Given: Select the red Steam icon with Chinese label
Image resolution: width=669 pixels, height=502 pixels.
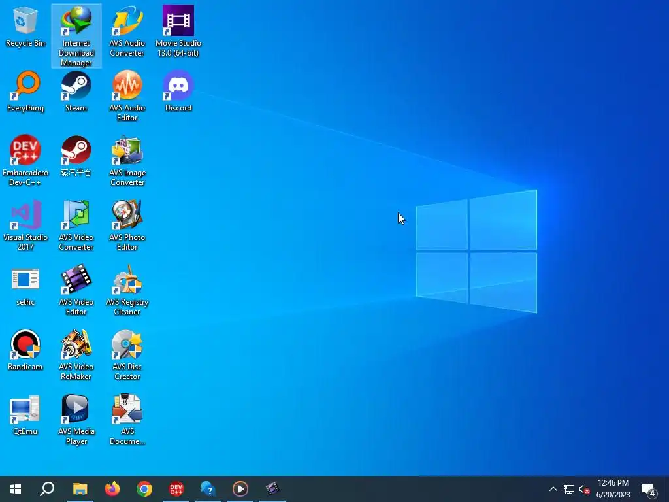Looking at the screenshot, I should tap(76, 156).
